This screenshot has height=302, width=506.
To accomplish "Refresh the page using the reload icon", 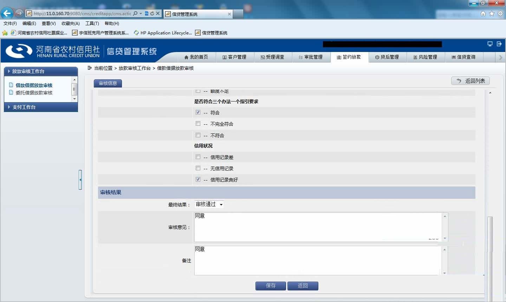I will (152, 13).
